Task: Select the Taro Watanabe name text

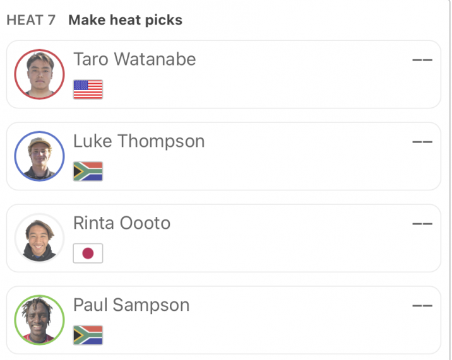Action: (x=134, y=59)
